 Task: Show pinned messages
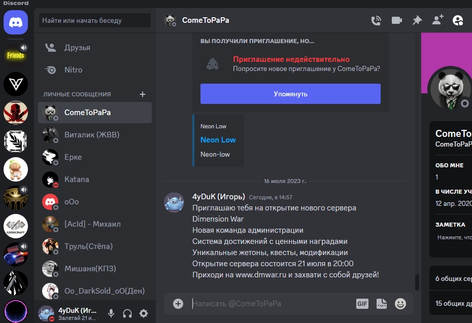tap(417, 20)
